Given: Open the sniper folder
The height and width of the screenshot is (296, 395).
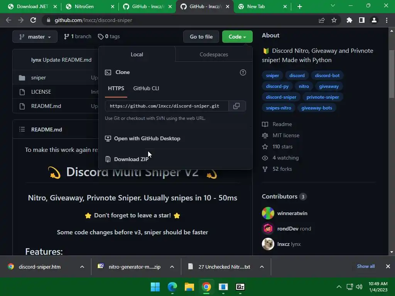Looking at the screenshot, I should [39, 77].
